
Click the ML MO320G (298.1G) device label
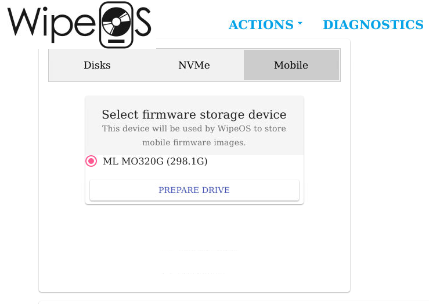pyautogui.click(x=155, y=161)
